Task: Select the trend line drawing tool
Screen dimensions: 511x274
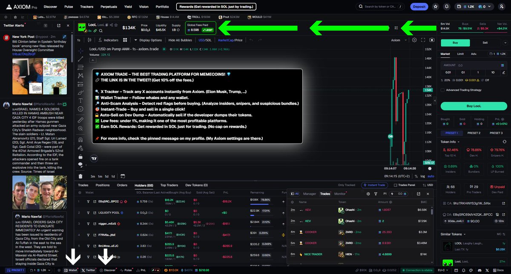Action: [x=81, y=59]
